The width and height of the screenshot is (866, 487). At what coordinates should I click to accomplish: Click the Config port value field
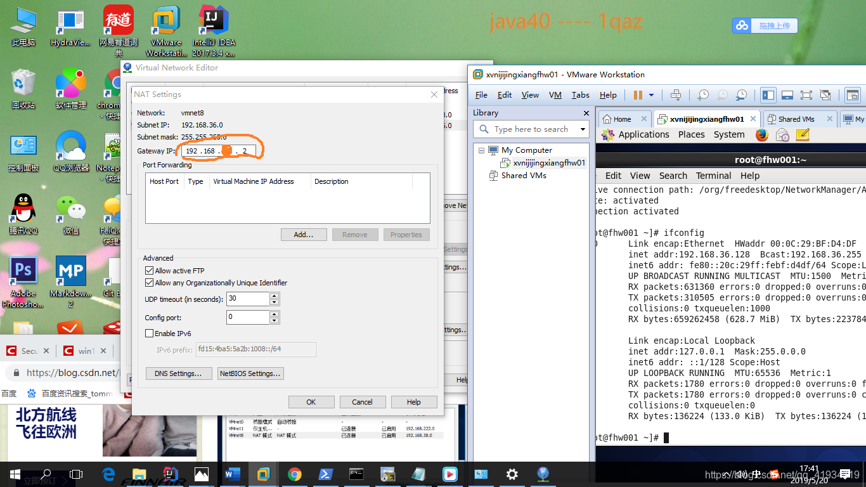pos(248,317)
